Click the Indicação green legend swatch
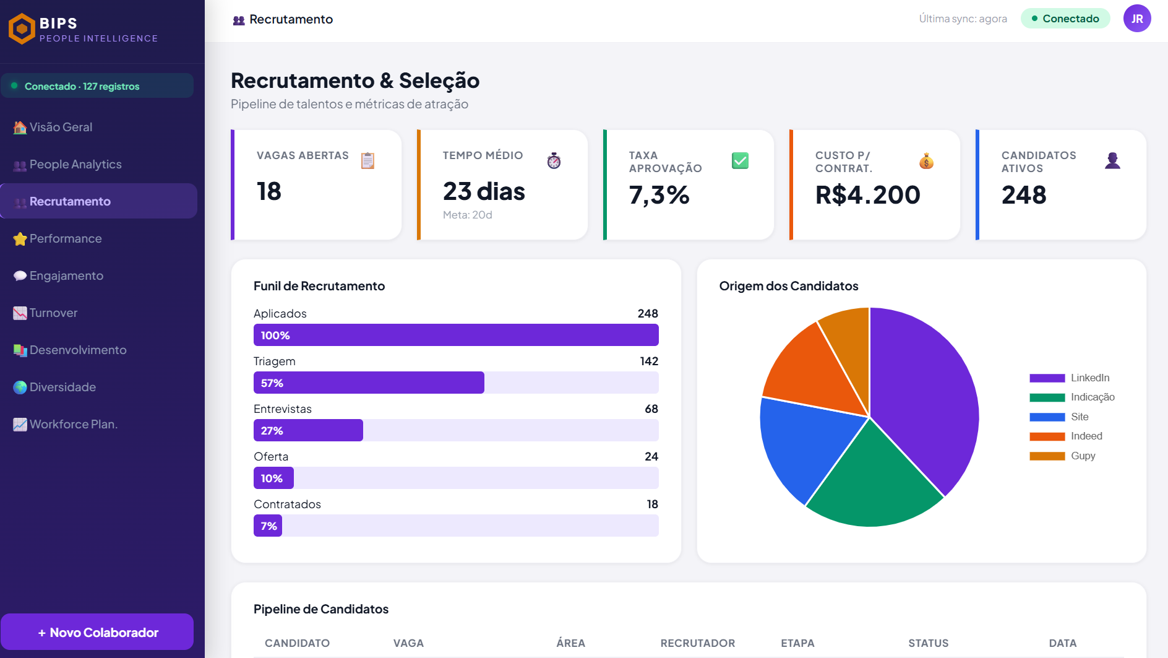The image size is (1168, 658). [x=1047, y=397]
